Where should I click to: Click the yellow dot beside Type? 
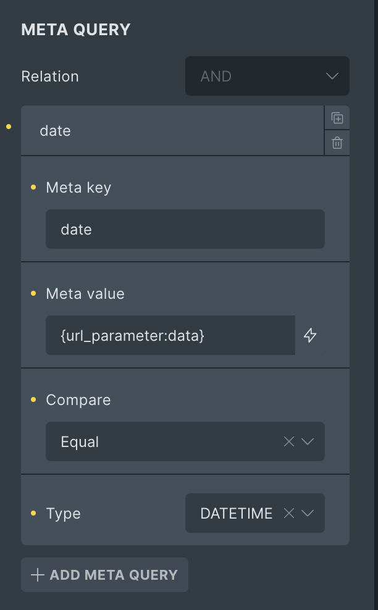tap(33, 513)
